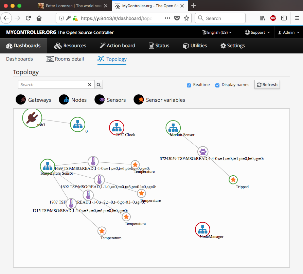Select the node labeled 0
The width and height of the screenshot is (303, 274).
coord(78,125)
